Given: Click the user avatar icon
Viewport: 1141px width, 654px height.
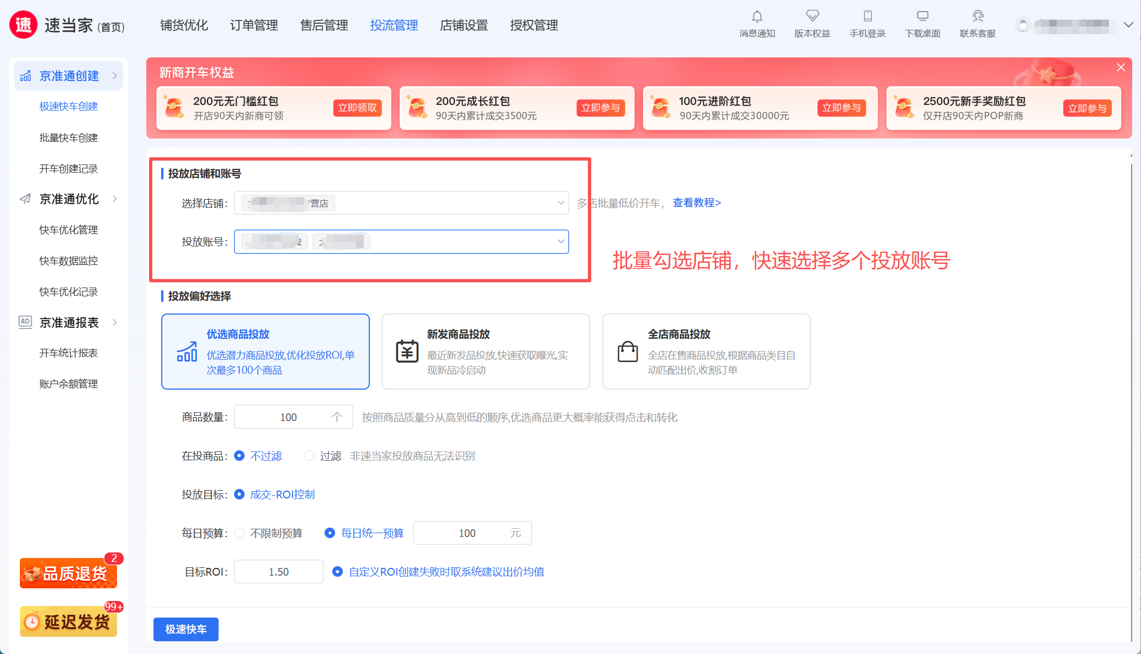Looking at the screenshot, I should [1023, 25].
